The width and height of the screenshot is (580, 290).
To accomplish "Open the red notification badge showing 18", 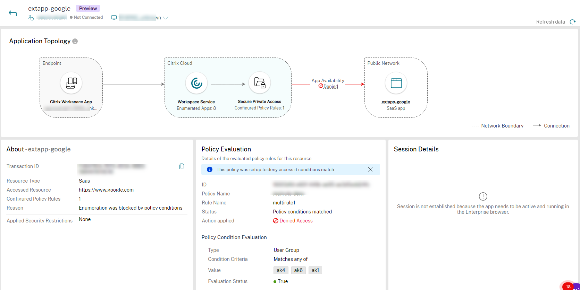I will [x=568, y=286].
